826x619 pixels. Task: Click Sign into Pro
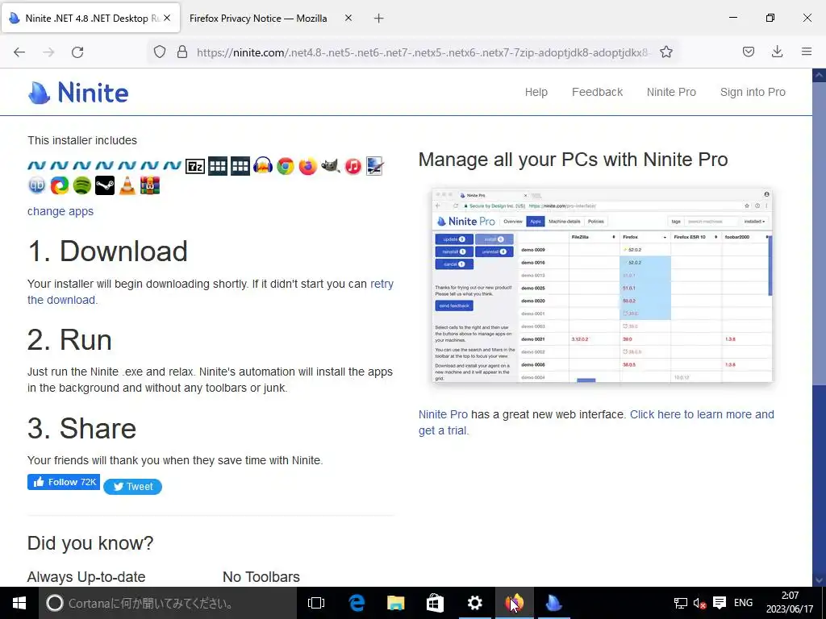(753, 92)
